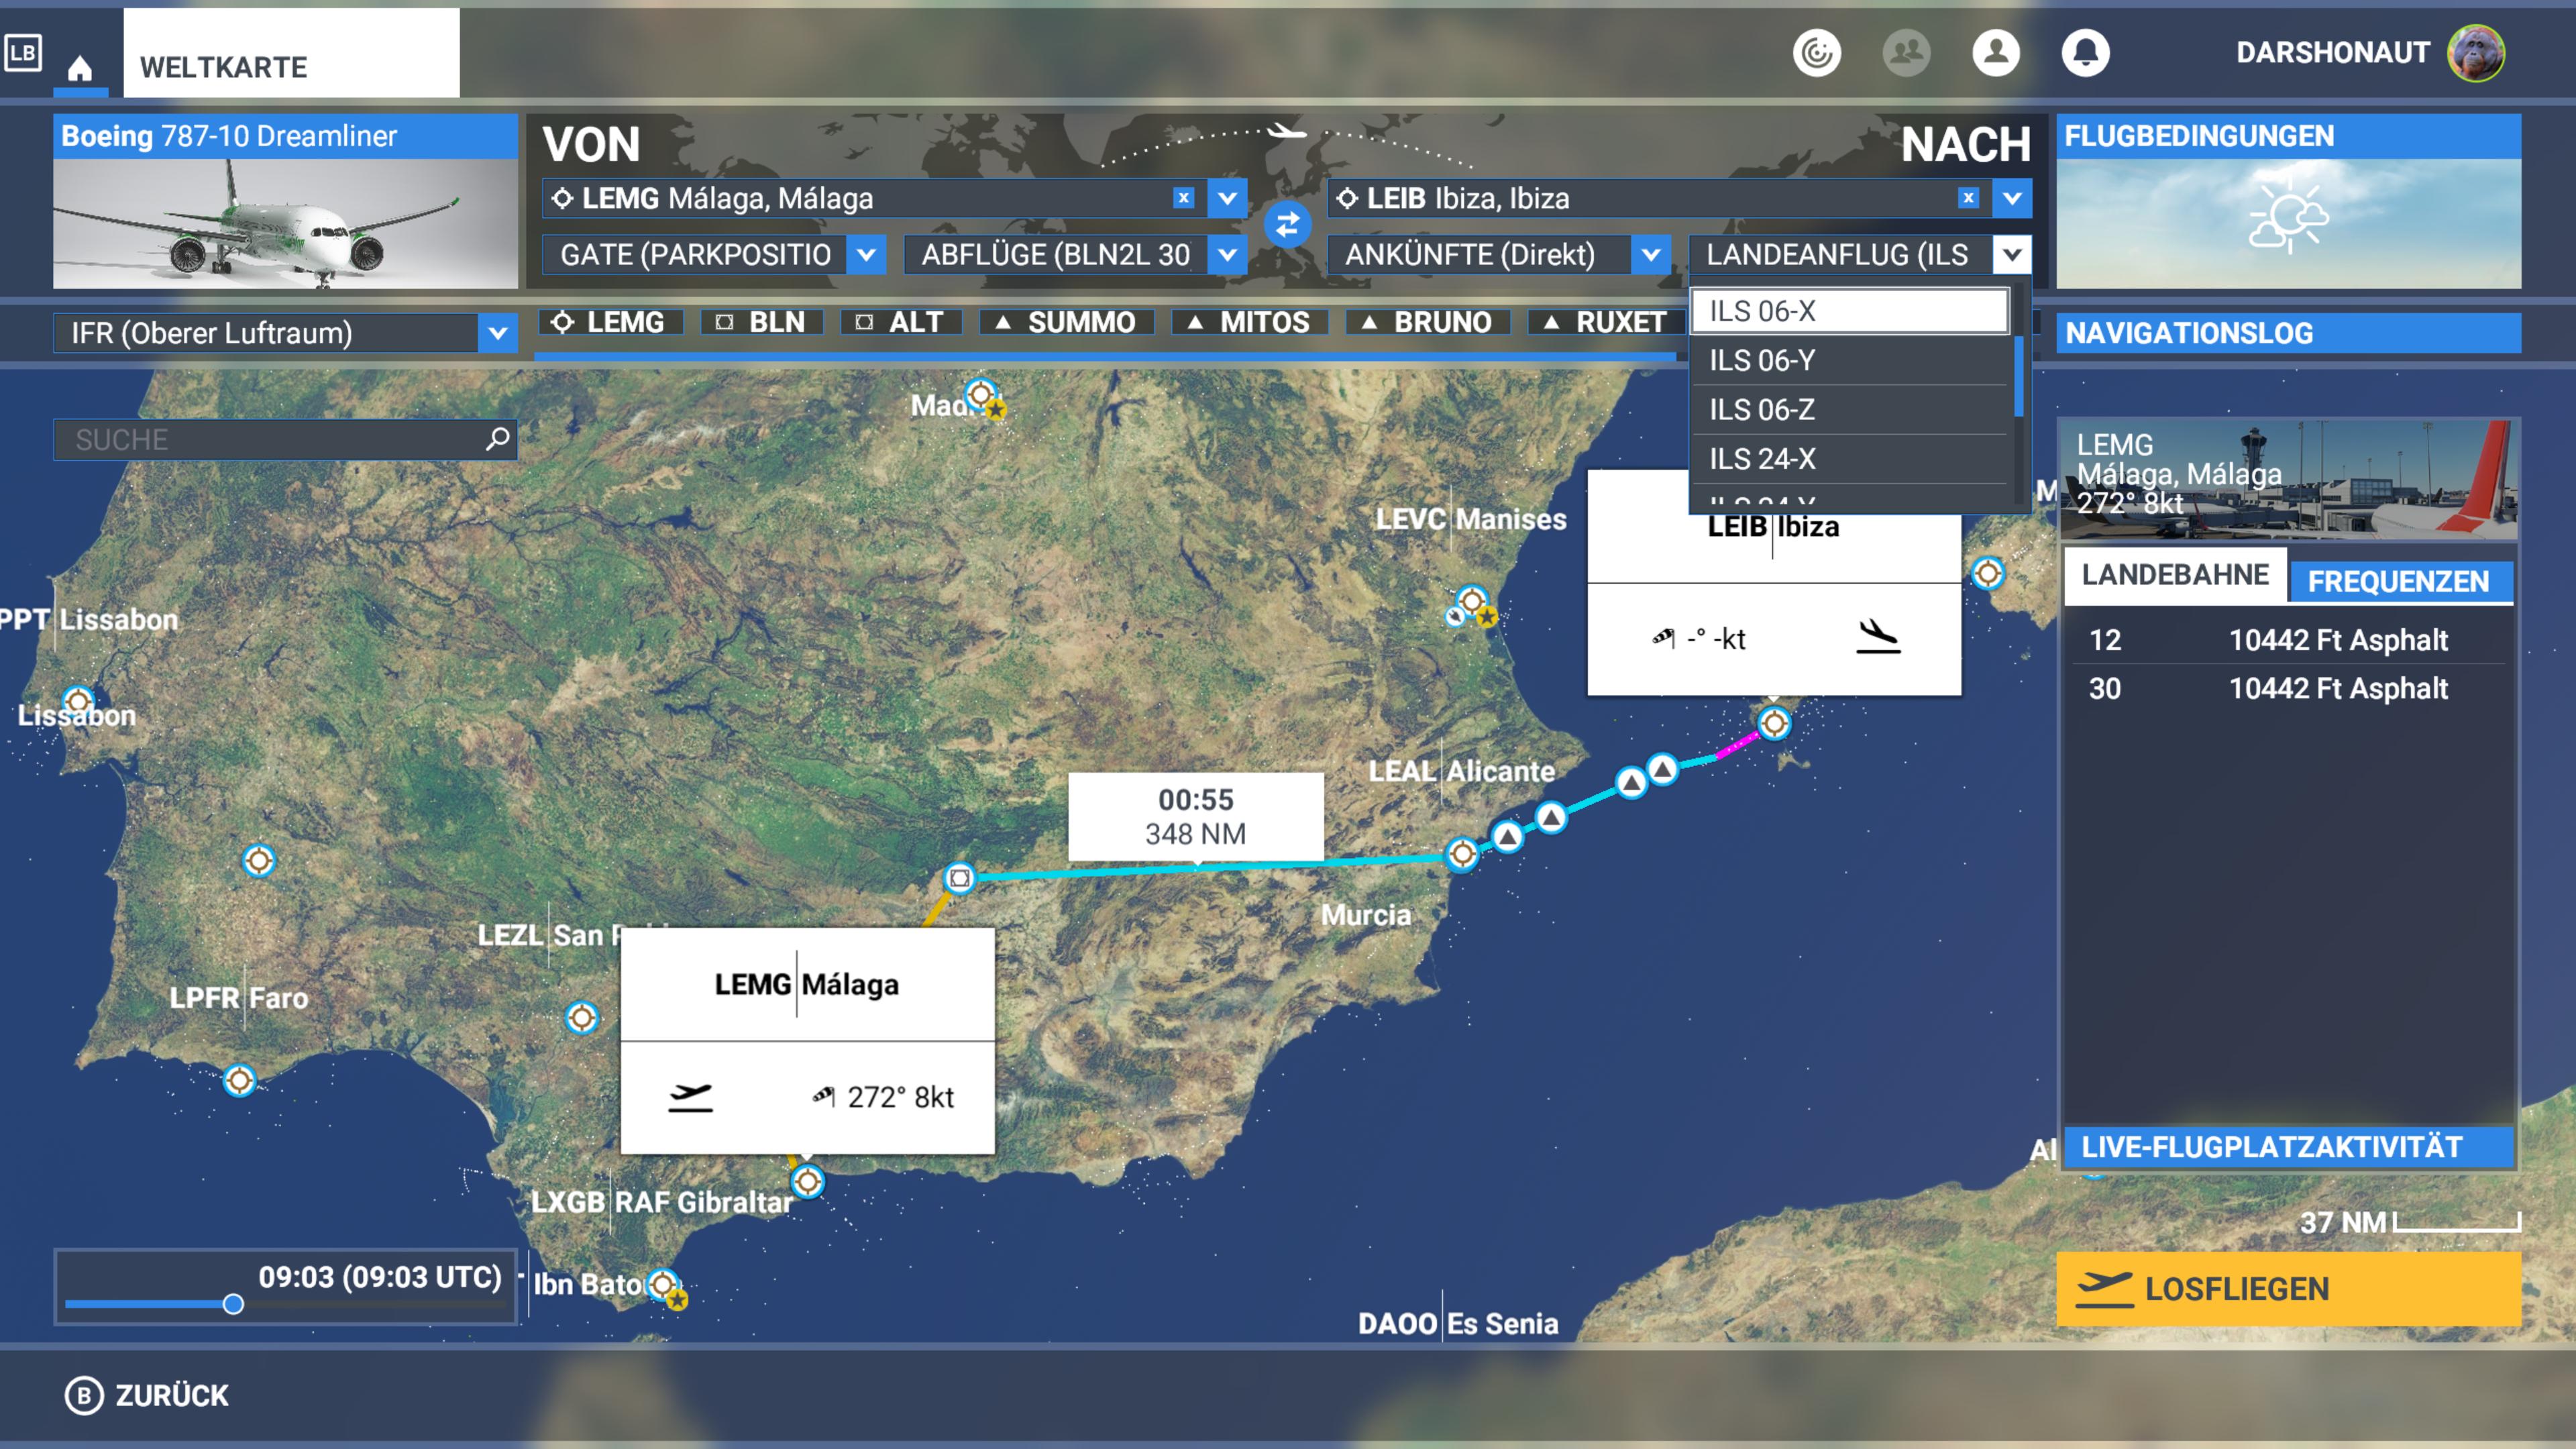Click the LEAL Alicante airport marker

click(1462, 854)
